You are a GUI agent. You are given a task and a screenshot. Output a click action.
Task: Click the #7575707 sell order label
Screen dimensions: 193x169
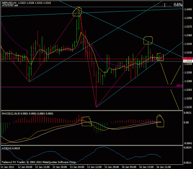click(x=10, y=5)
